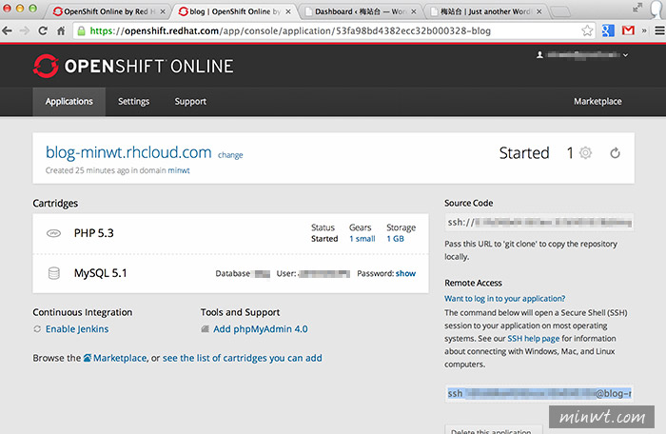Viewport: 666px width, 434px height.
Task: Click the MySQL database cartridge icon
Action: click(x=54, y=273)
